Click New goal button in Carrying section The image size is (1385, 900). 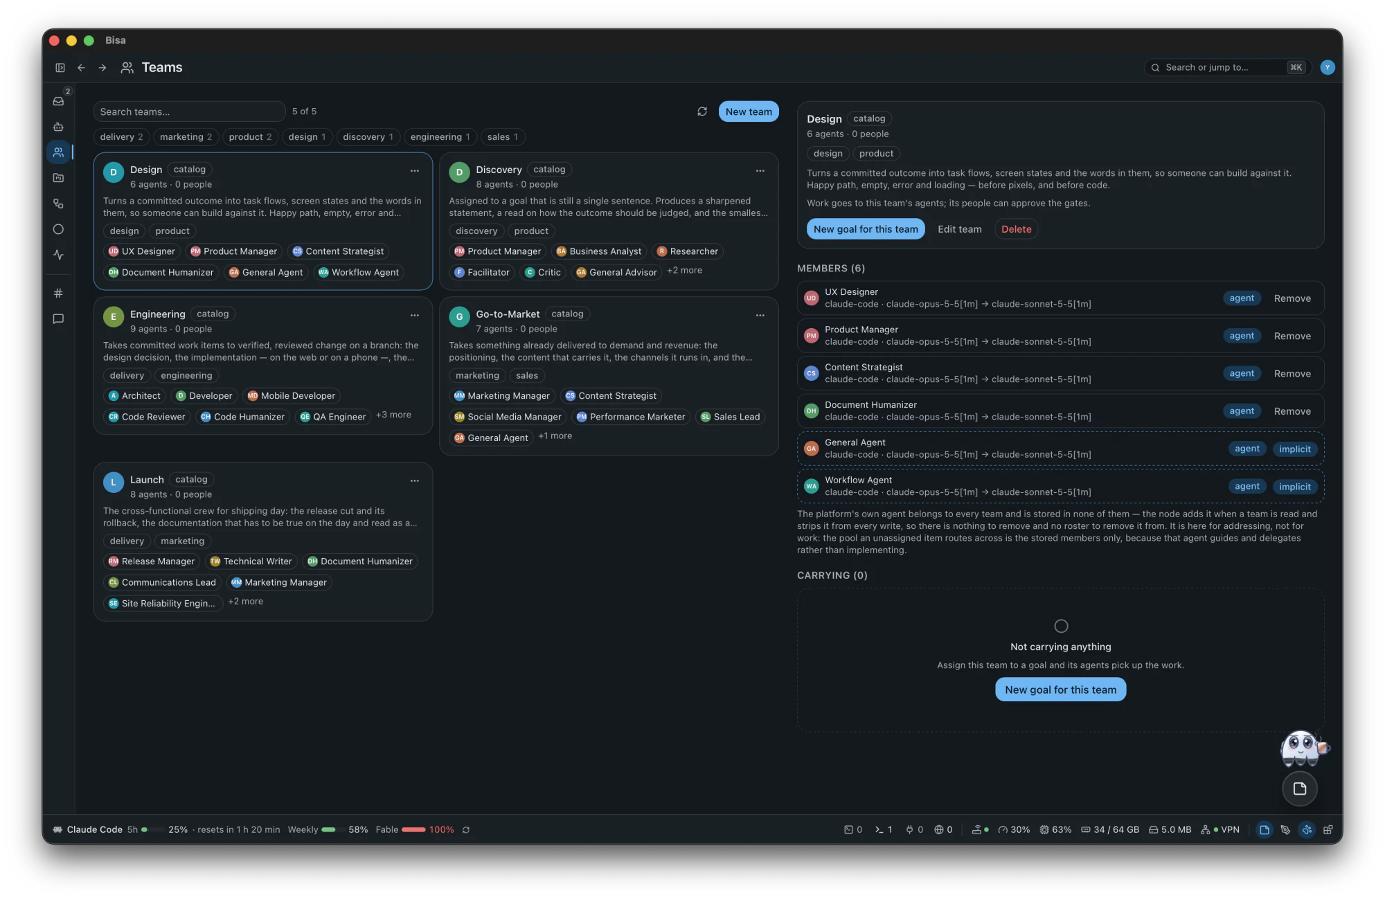tap(1060, 690)
